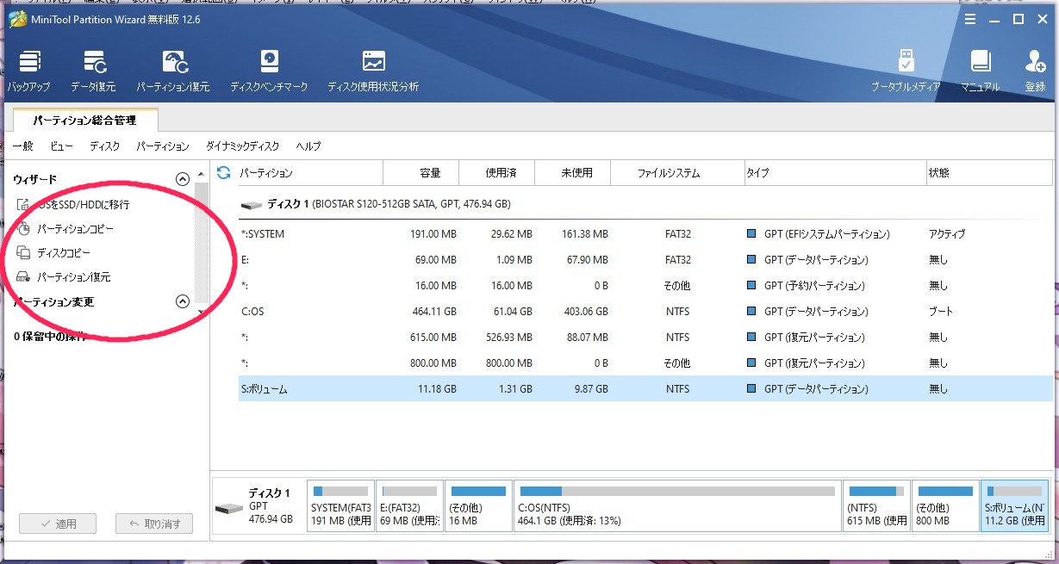This screenshot has width=1059, height=564.
Task: Open the ダイナミックディスク menu
Action: [x=242, y=146]
